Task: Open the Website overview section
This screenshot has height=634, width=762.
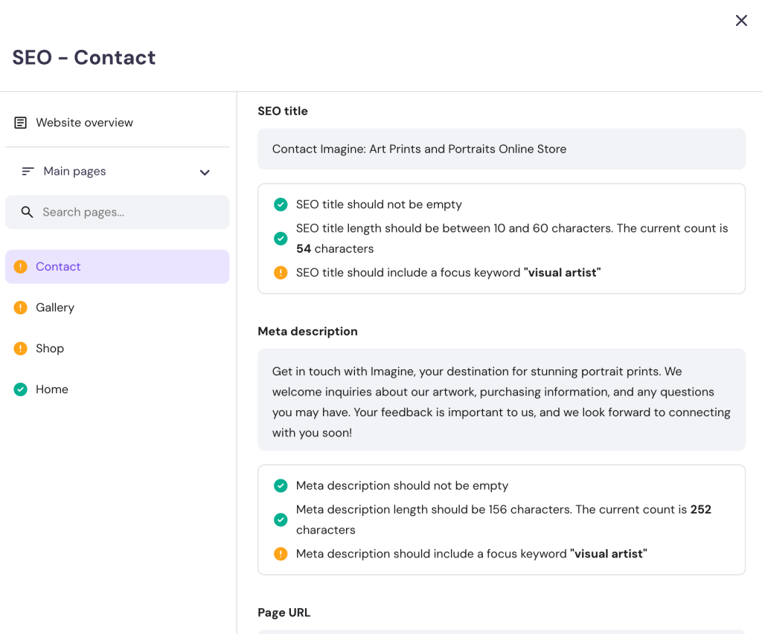Action: point(84,123)
